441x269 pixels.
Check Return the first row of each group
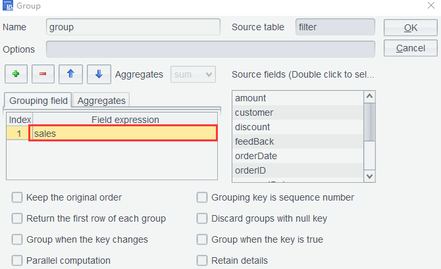(x=17, y=218)
